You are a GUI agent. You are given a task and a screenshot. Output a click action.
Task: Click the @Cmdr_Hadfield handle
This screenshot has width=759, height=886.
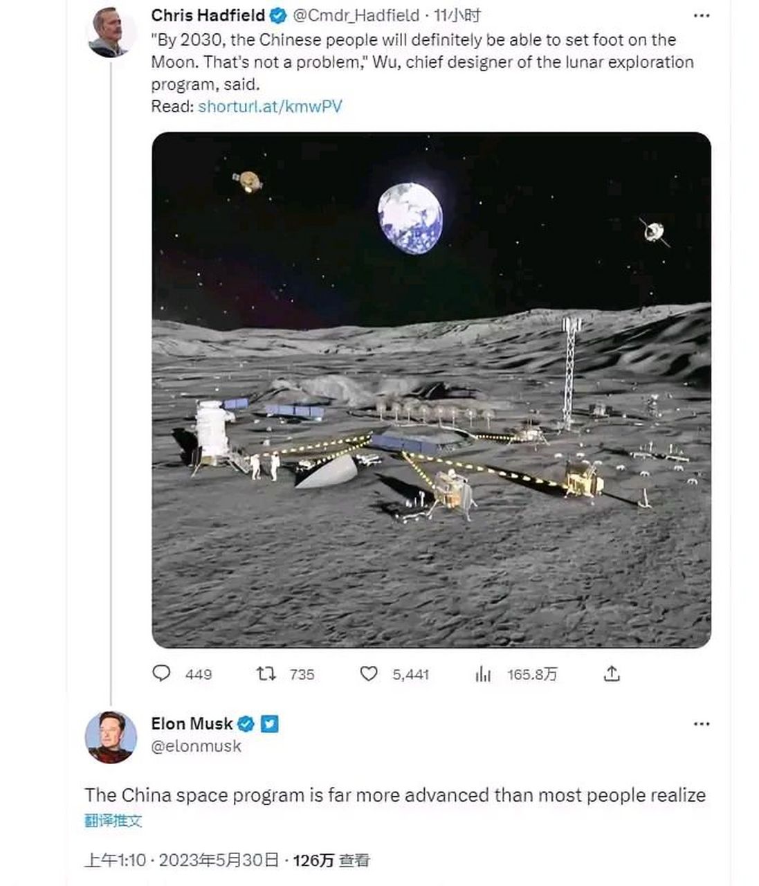point(356,15)
